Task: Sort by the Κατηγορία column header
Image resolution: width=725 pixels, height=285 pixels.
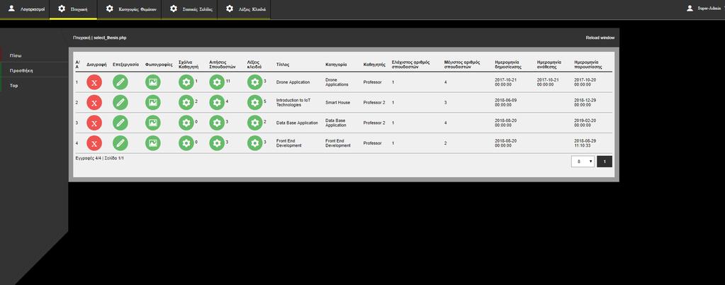Action: [x=336, y=65]
